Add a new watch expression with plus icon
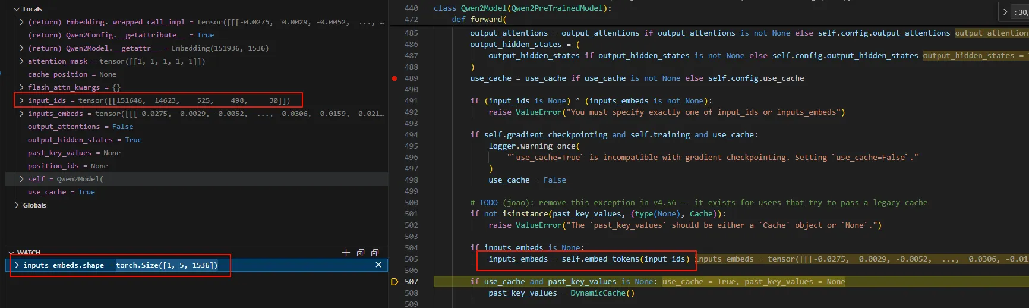This screenshot has height=308, width=1029. pos(346,253)
